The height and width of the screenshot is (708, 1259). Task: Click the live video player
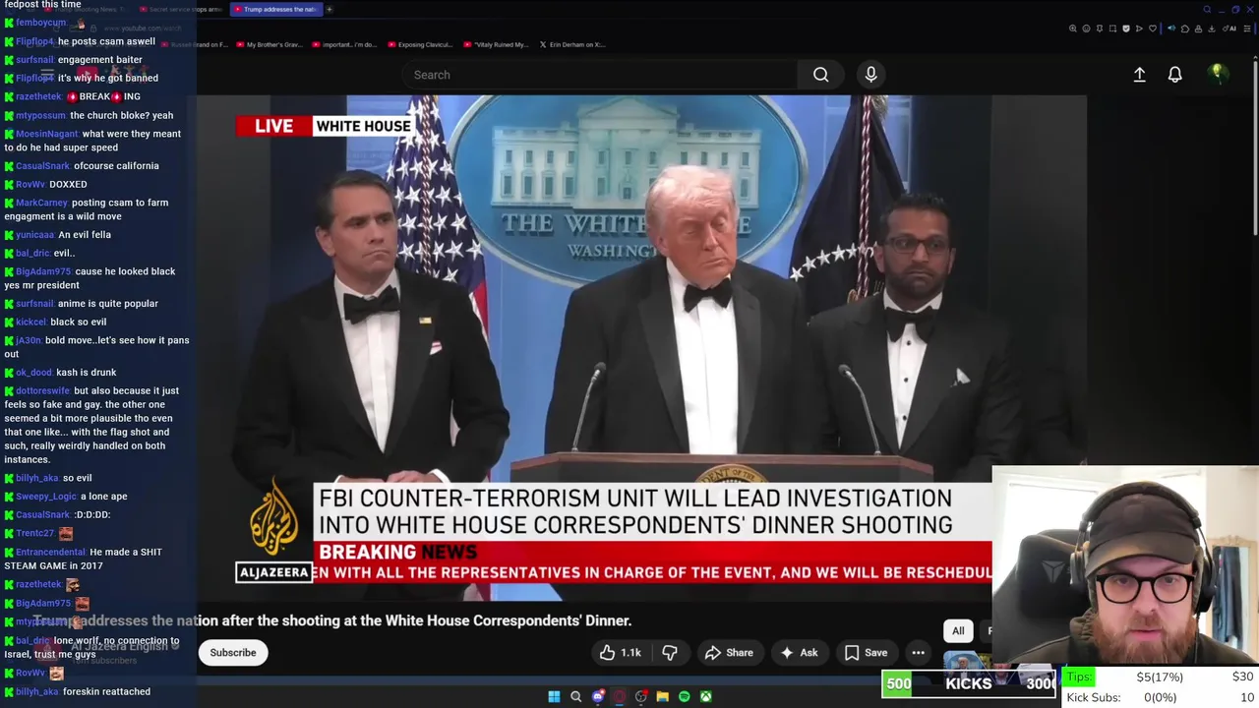point(641,347)
